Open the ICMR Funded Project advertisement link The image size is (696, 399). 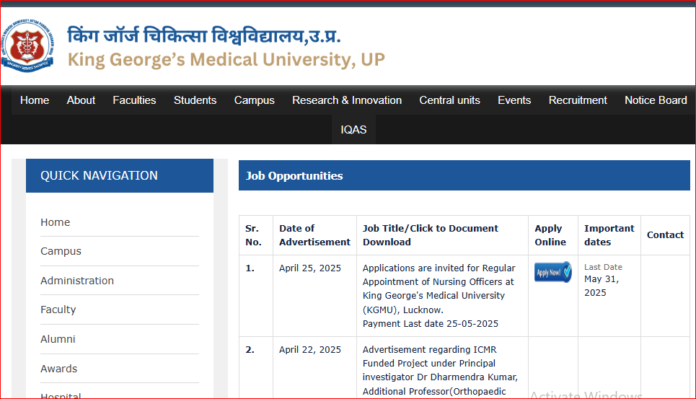(440, 370)
